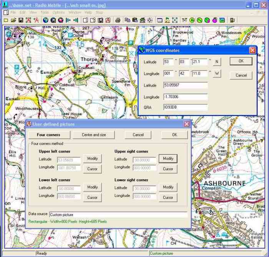Cancel the User defined picture dialog

pos(138,135)
